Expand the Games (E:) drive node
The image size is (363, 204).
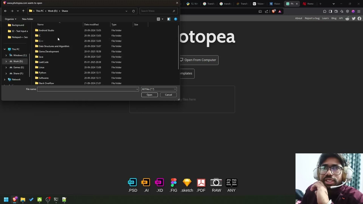pos(6,67)
